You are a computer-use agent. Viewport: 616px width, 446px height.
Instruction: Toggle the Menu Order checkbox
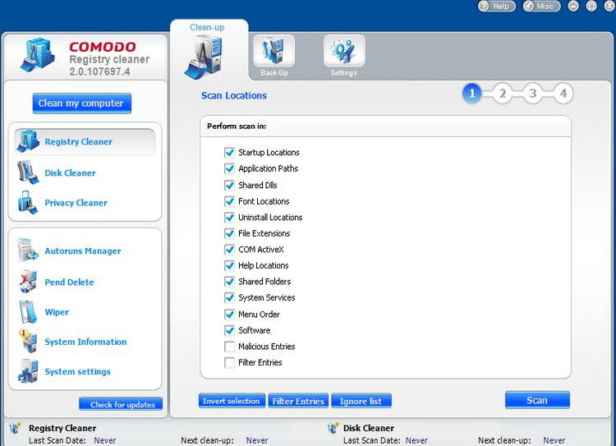click(229, 315)
